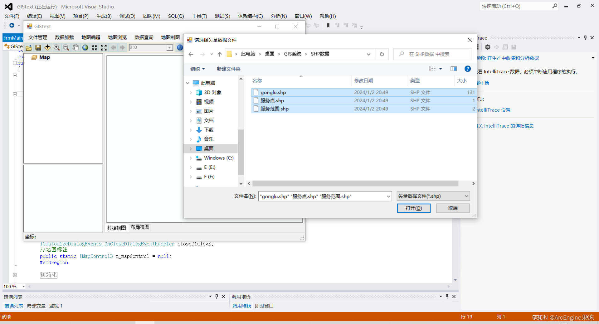This screenshot has height=324, width=599.
Task: Select the Zoom Out magnifier tool
Action: click(x=66, y=47)
